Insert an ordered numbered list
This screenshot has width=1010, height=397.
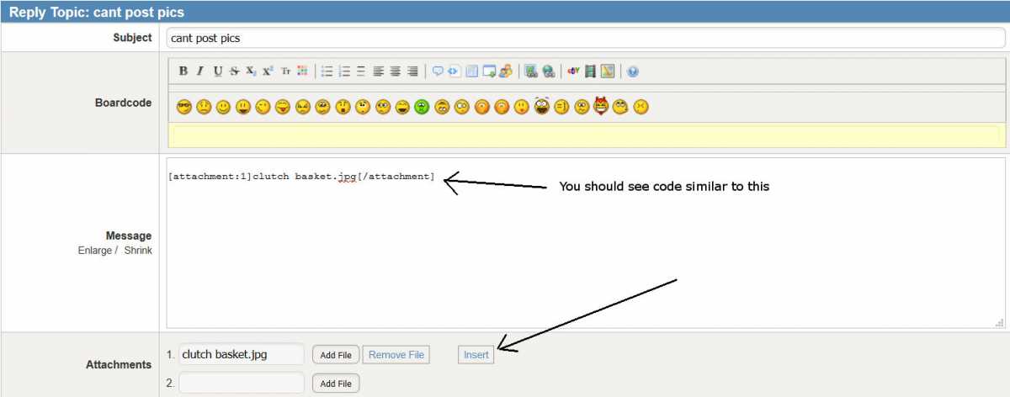pyautogui.click(x=344, y=71)
